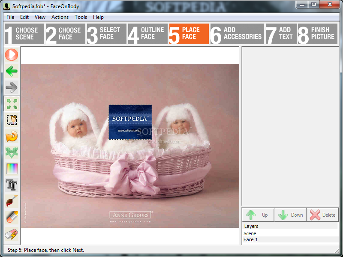Click the highlighted step 5 Place Face
343x257 pixels.
click(189, 34)
